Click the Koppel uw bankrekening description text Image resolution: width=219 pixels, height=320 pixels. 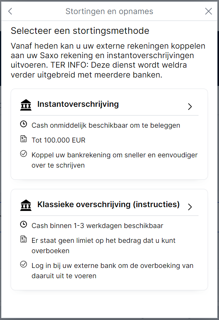tap(115, 160)
